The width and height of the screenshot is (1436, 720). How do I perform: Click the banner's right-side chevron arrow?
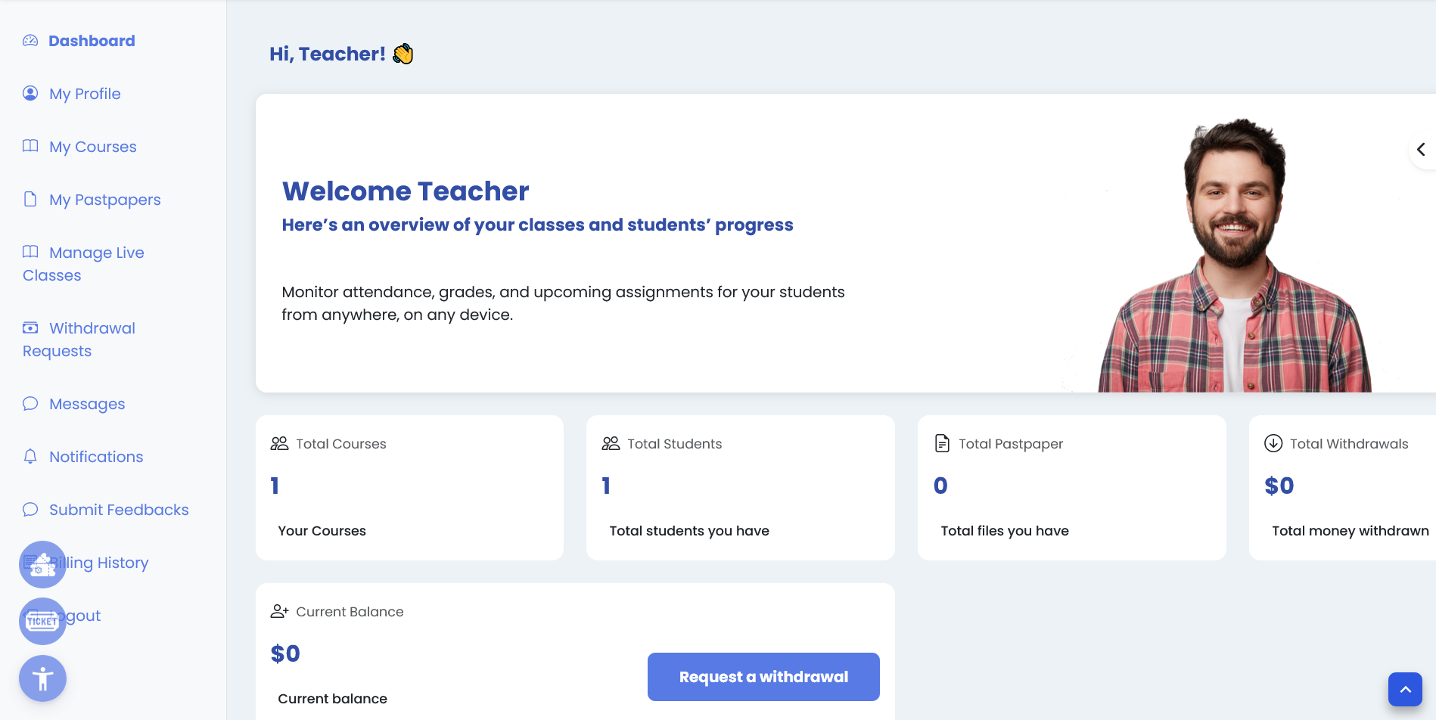(x=1422, y=149)
